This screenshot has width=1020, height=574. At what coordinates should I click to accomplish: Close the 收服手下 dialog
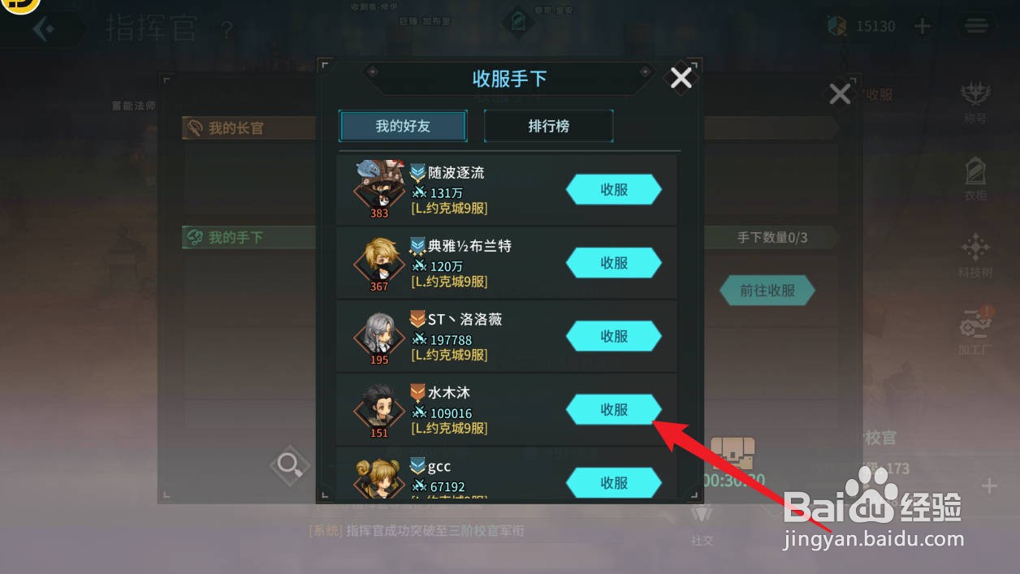681,77
